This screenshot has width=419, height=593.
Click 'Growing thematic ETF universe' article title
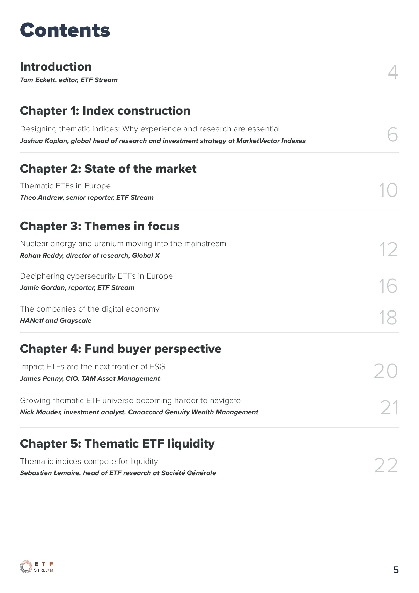coord(130,401)
